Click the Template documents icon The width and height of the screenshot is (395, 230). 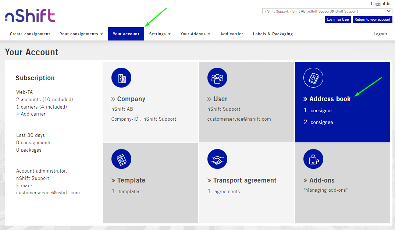click(121, 159)
